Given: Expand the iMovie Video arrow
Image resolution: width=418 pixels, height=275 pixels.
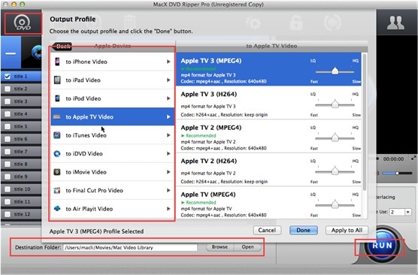Looking at the screenshot, I should click(168, 172).
